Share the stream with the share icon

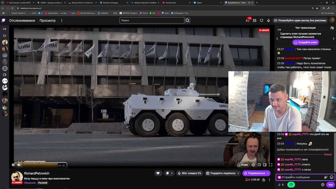pos(264,180)
